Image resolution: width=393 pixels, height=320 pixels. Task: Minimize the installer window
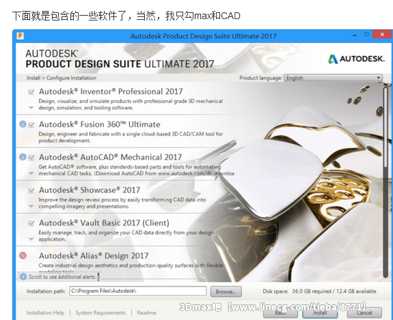(355, 35)
